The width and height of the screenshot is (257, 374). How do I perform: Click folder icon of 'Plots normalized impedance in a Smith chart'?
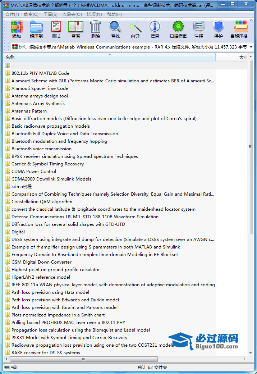(x=8, y=315)
